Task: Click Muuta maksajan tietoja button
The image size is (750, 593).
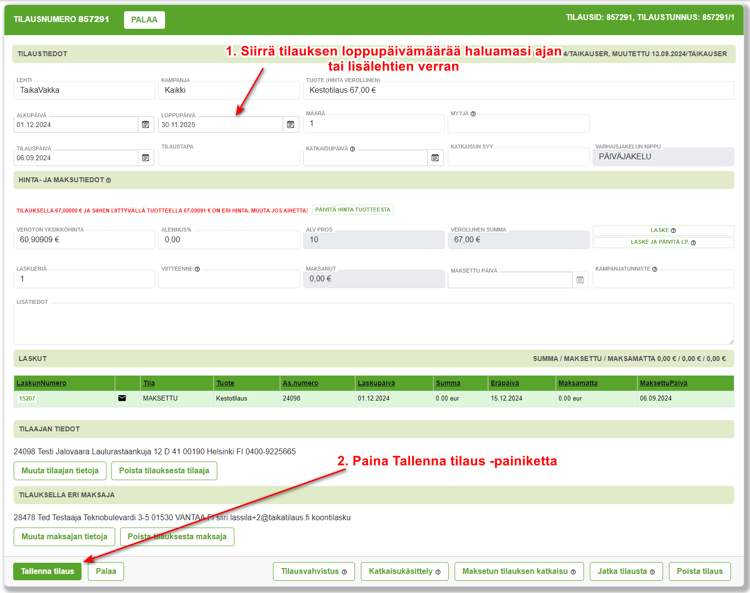Action: 64,537
